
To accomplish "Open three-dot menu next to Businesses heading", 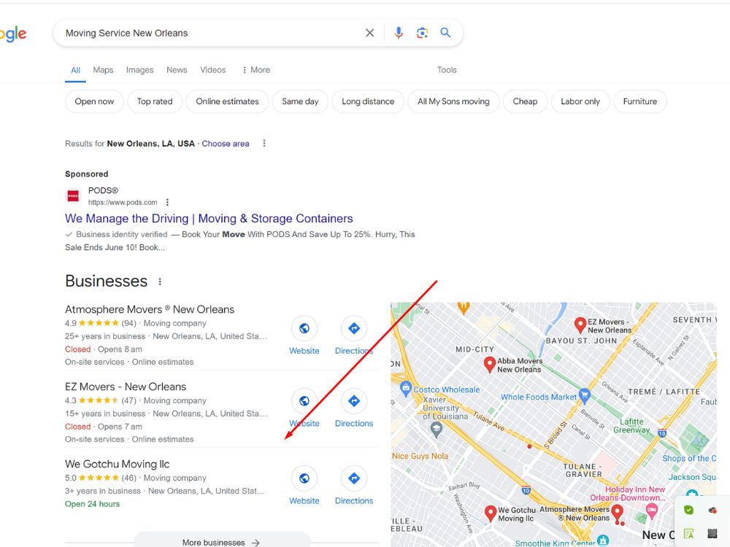I will (x=160, y=282).
